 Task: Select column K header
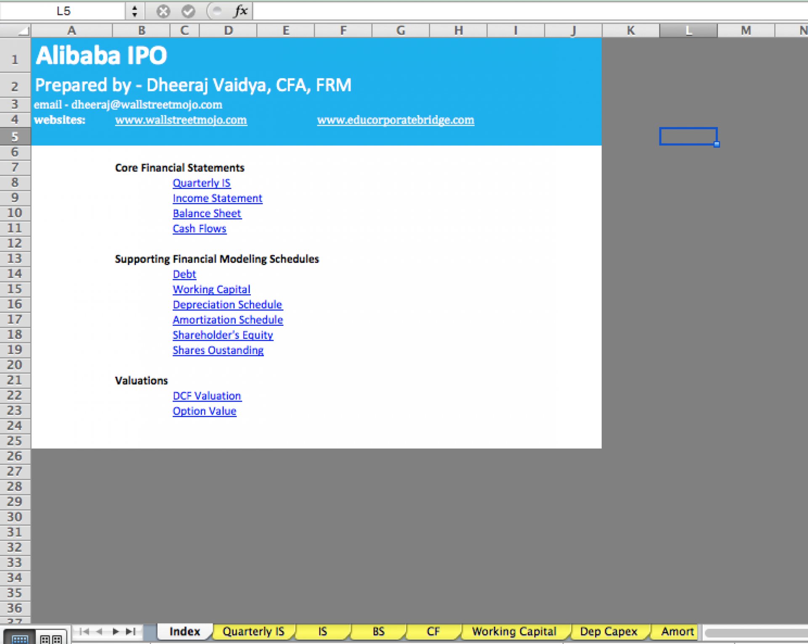[x=631, y=30]
